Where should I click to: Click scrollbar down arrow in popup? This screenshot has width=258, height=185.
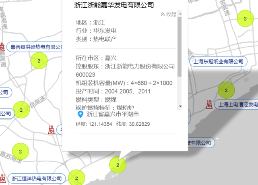click(180, 106)
